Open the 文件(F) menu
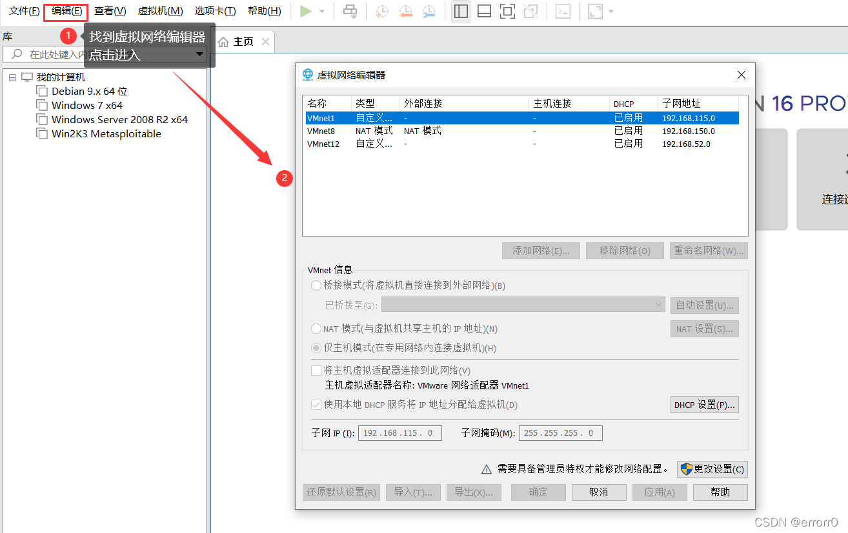 25,11
